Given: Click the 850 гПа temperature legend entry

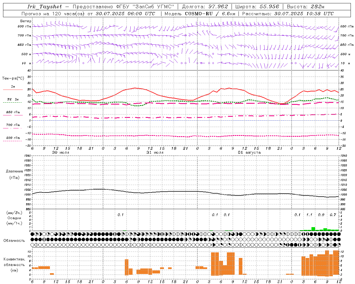Looking at the screenshot, I should click(13, 113).
